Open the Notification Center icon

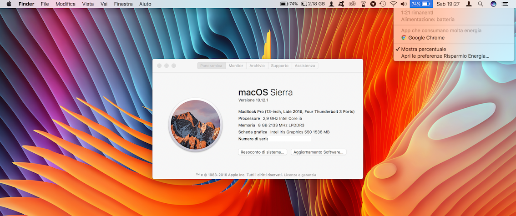[505, 4]
